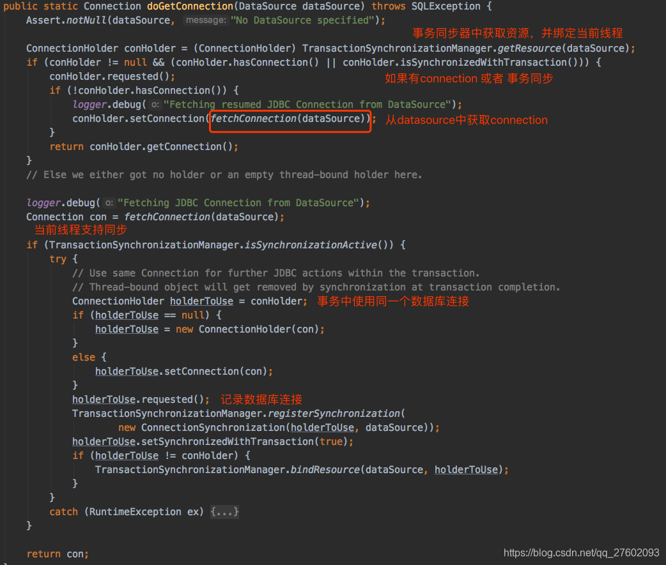Screen dimensions: 666x565
Task: Click the ConnectionSynchronization constructor name
Action: [213, 427]
